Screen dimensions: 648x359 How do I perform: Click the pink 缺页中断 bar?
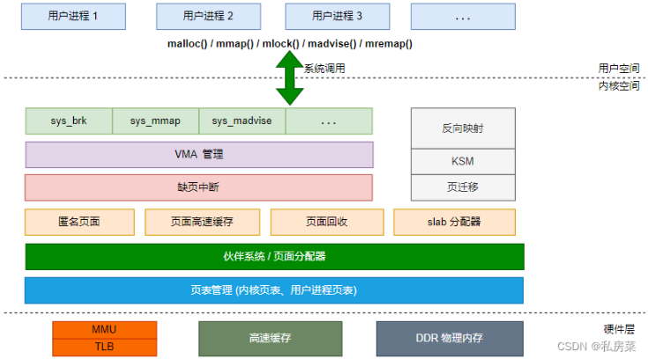coord(198,187)
